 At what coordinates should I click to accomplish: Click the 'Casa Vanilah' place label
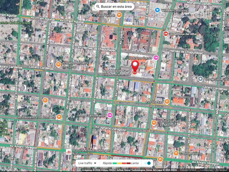click(106, 15)
